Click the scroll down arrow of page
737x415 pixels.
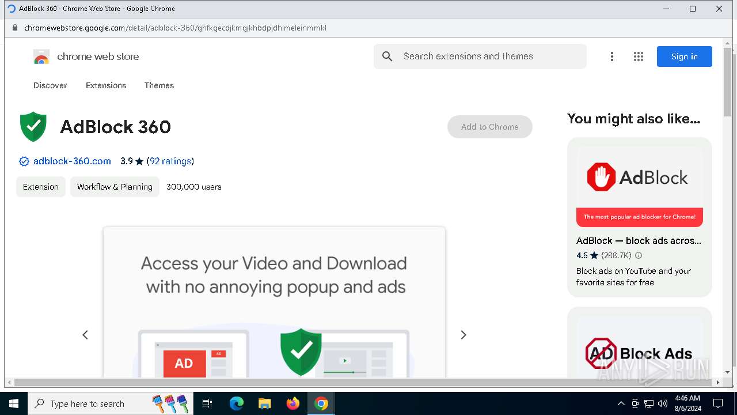tap(727, 372)
